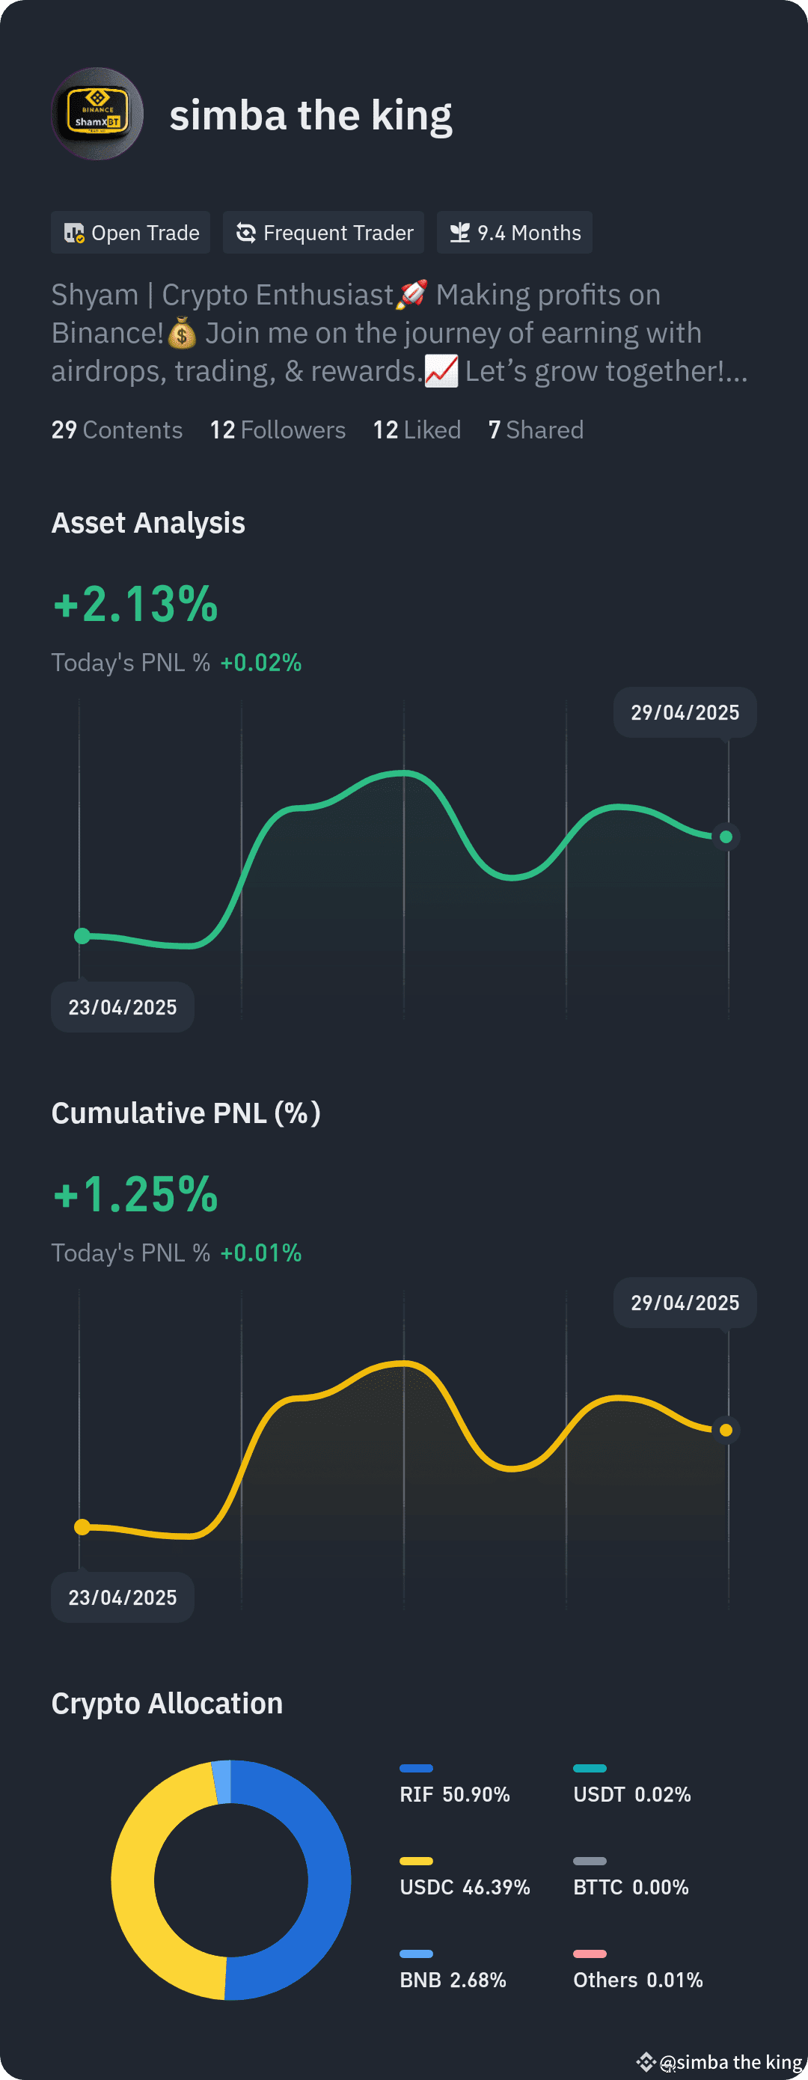The width and height of the screenshot is (808, 2080).
Task: Toggle the BTTC 0.00% allocation entry
Action: pyautogui.click(x=631, y=1887)
